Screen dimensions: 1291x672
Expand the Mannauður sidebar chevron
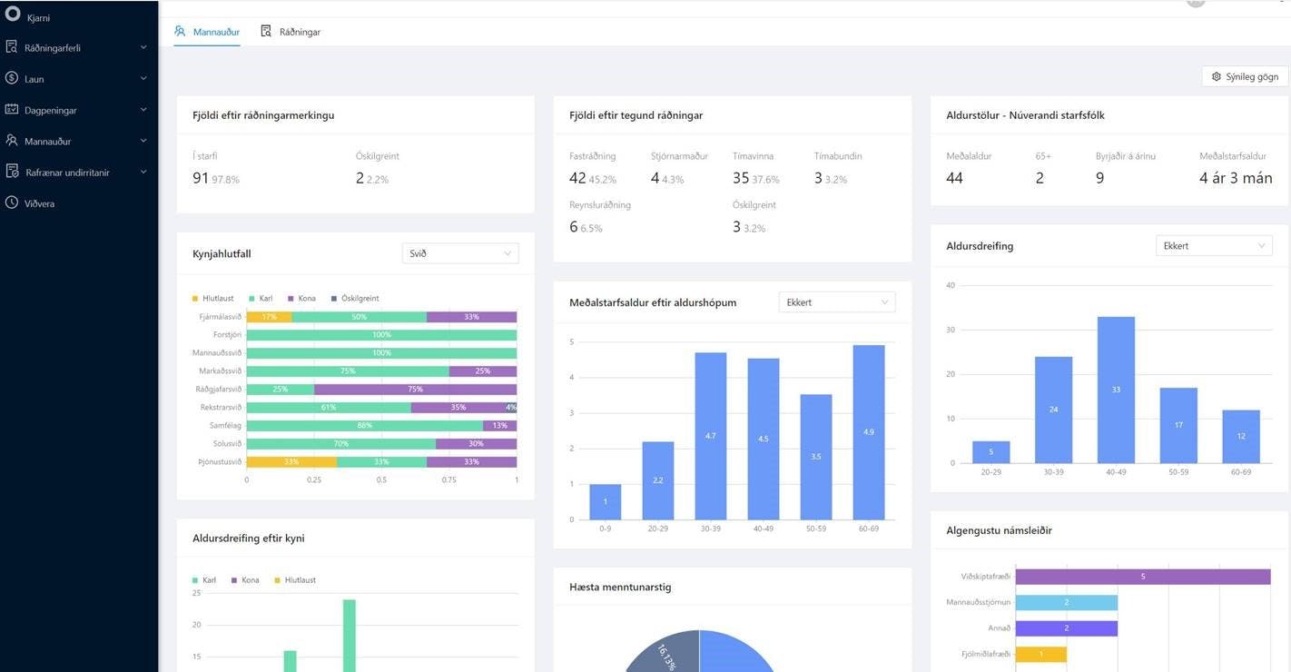(143, 141)
